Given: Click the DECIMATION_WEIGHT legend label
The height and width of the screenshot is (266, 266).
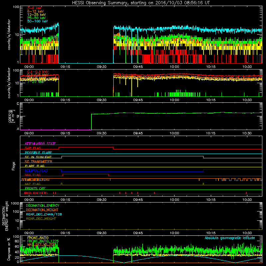Looking at the screenshot, I should (x=42, y=210).
